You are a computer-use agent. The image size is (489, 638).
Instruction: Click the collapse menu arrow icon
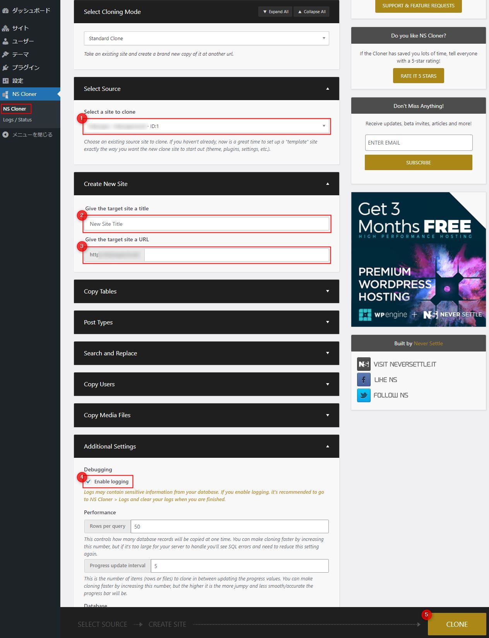pos(5,135)
